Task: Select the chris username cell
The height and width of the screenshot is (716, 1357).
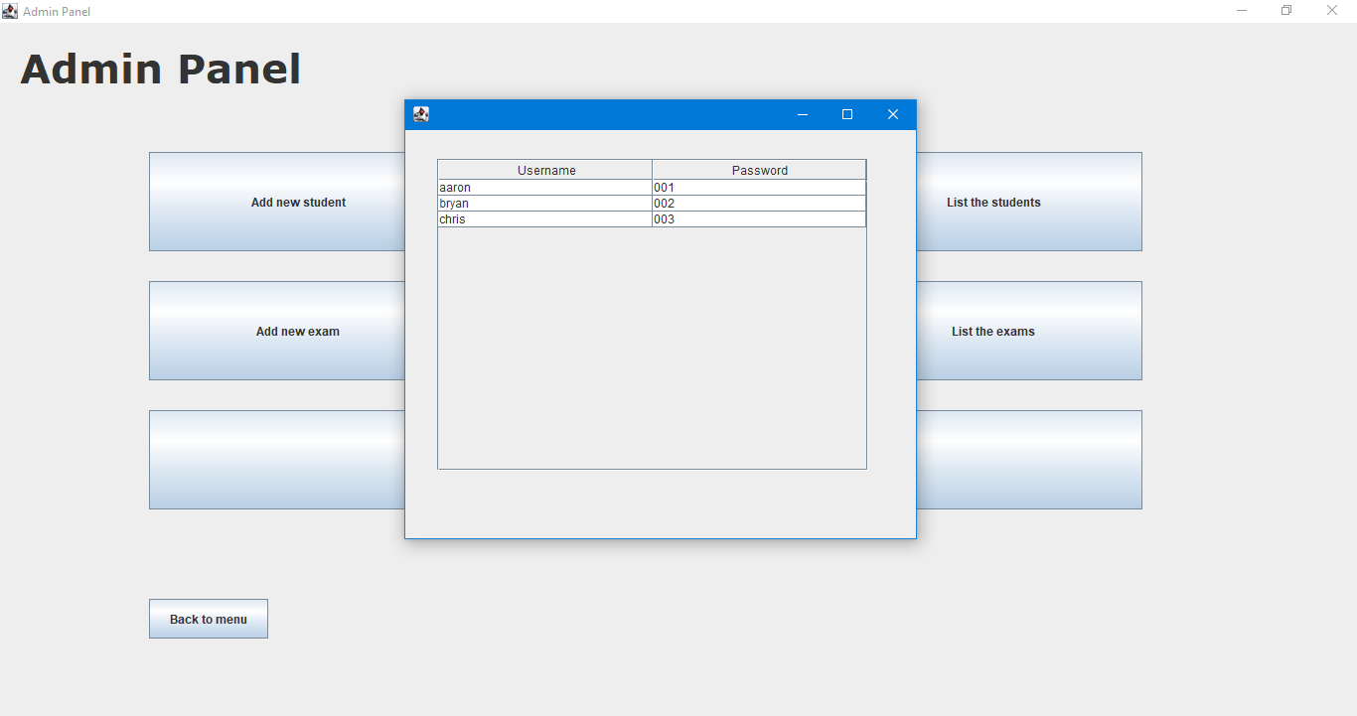Action: [544, 218]
